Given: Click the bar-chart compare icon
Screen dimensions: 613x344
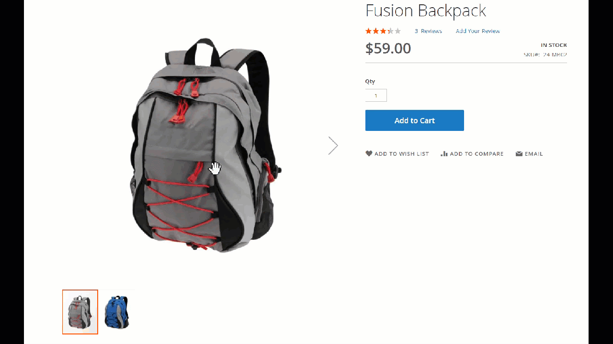Looking at the screenshot, I should tap(444, 154).
